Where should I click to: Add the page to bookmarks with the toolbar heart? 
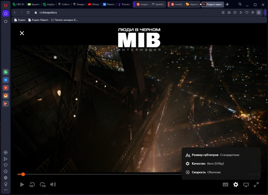[247, 13]
